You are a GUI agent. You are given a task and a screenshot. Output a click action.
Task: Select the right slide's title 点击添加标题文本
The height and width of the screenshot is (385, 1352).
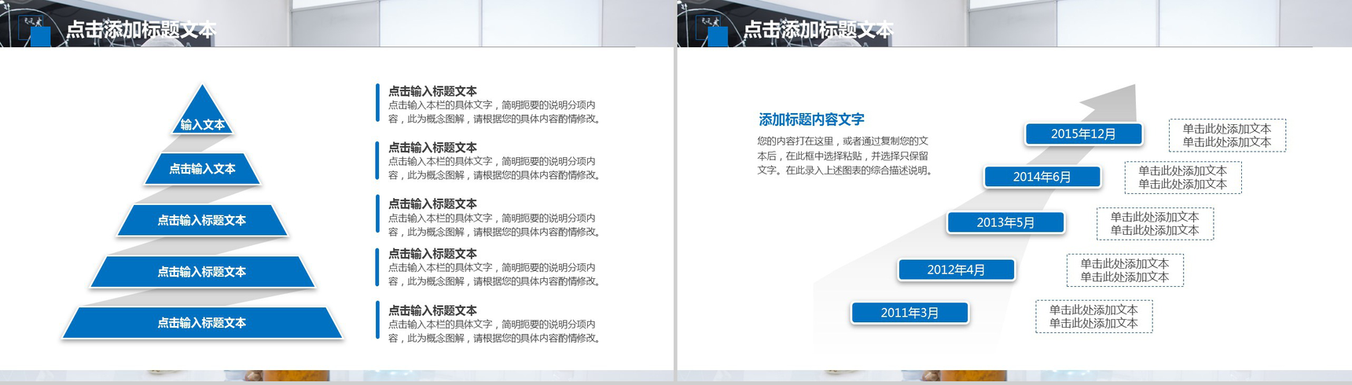click(x=818, y=30)
